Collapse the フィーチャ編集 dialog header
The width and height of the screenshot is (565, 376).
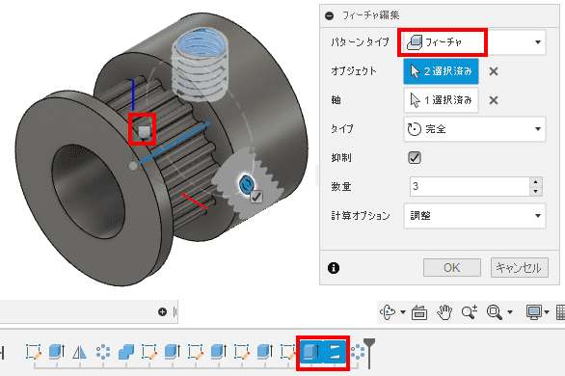[329, 15]
